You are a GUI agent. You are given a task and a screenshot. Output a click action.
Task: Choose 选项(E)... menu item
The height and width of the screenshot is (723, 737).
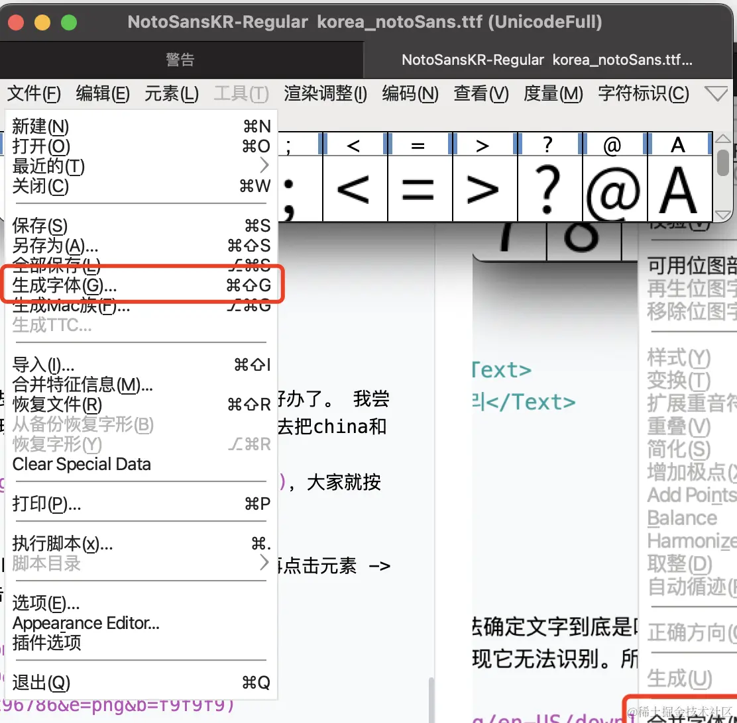click(141, 602)
